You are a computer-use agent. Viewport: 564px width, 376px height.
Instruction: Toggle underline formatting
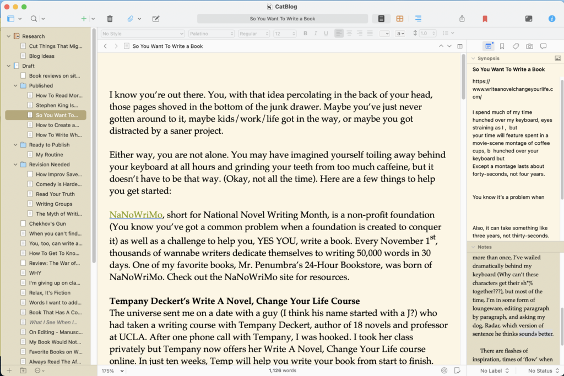pyautogui.click(x=326, y=34)
